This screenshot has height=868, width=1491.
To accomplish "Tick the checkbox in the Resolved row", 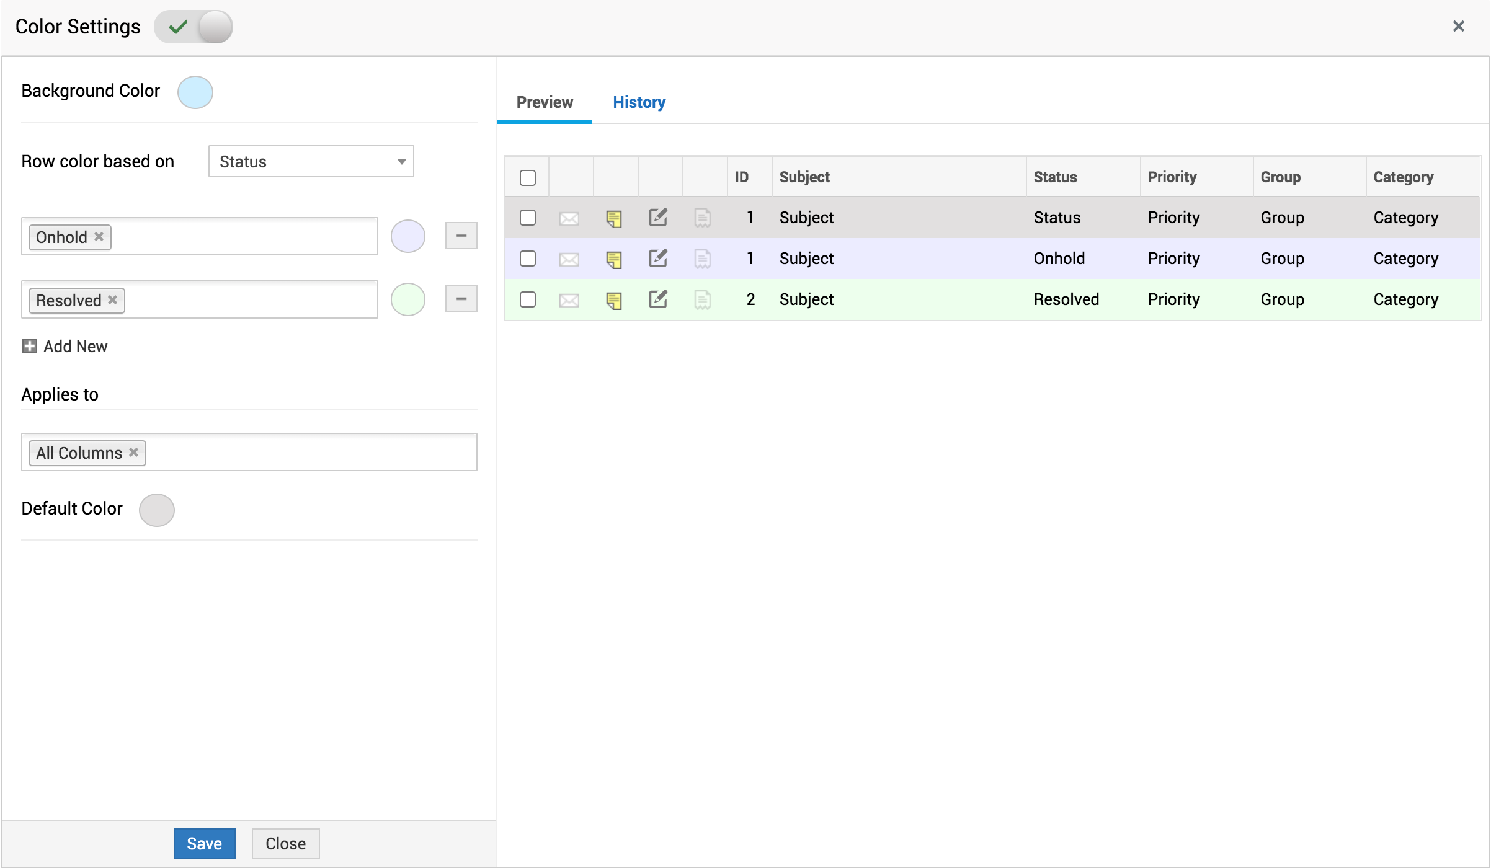I will (528, 299).
